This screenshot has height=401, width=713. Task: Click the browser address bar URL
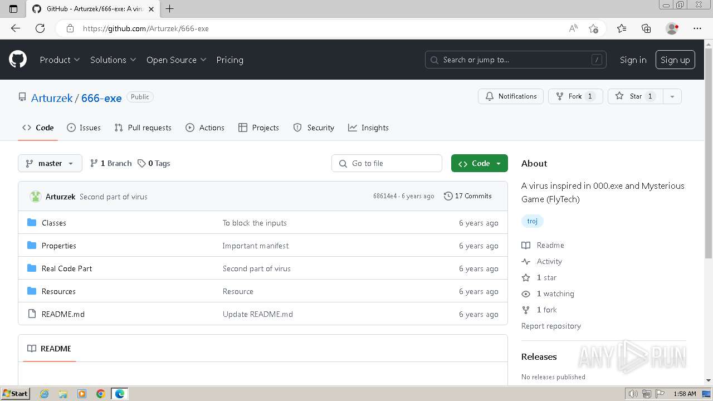pyautogui.click(x=146, y=28)
